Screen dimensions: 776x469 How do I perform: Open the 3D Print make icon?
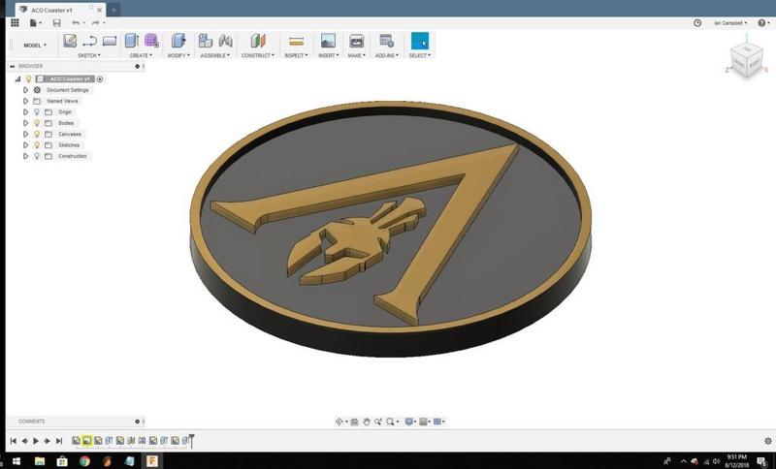pyautogui.click(x=356, y=41)
